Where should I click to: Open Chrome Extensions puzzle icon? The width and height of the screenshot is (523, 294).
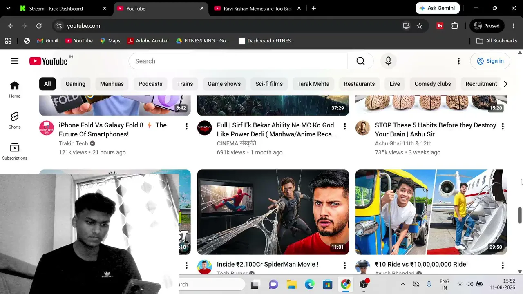455,26
